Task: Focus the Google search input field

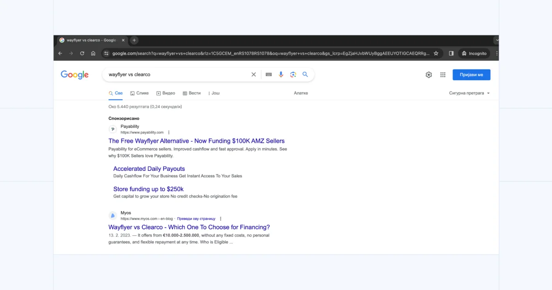Action: pyautogui.click(x=177, y=75)
